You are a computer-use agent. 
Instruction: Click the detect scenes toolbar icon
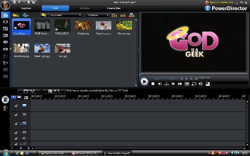(x=123, y=15)
